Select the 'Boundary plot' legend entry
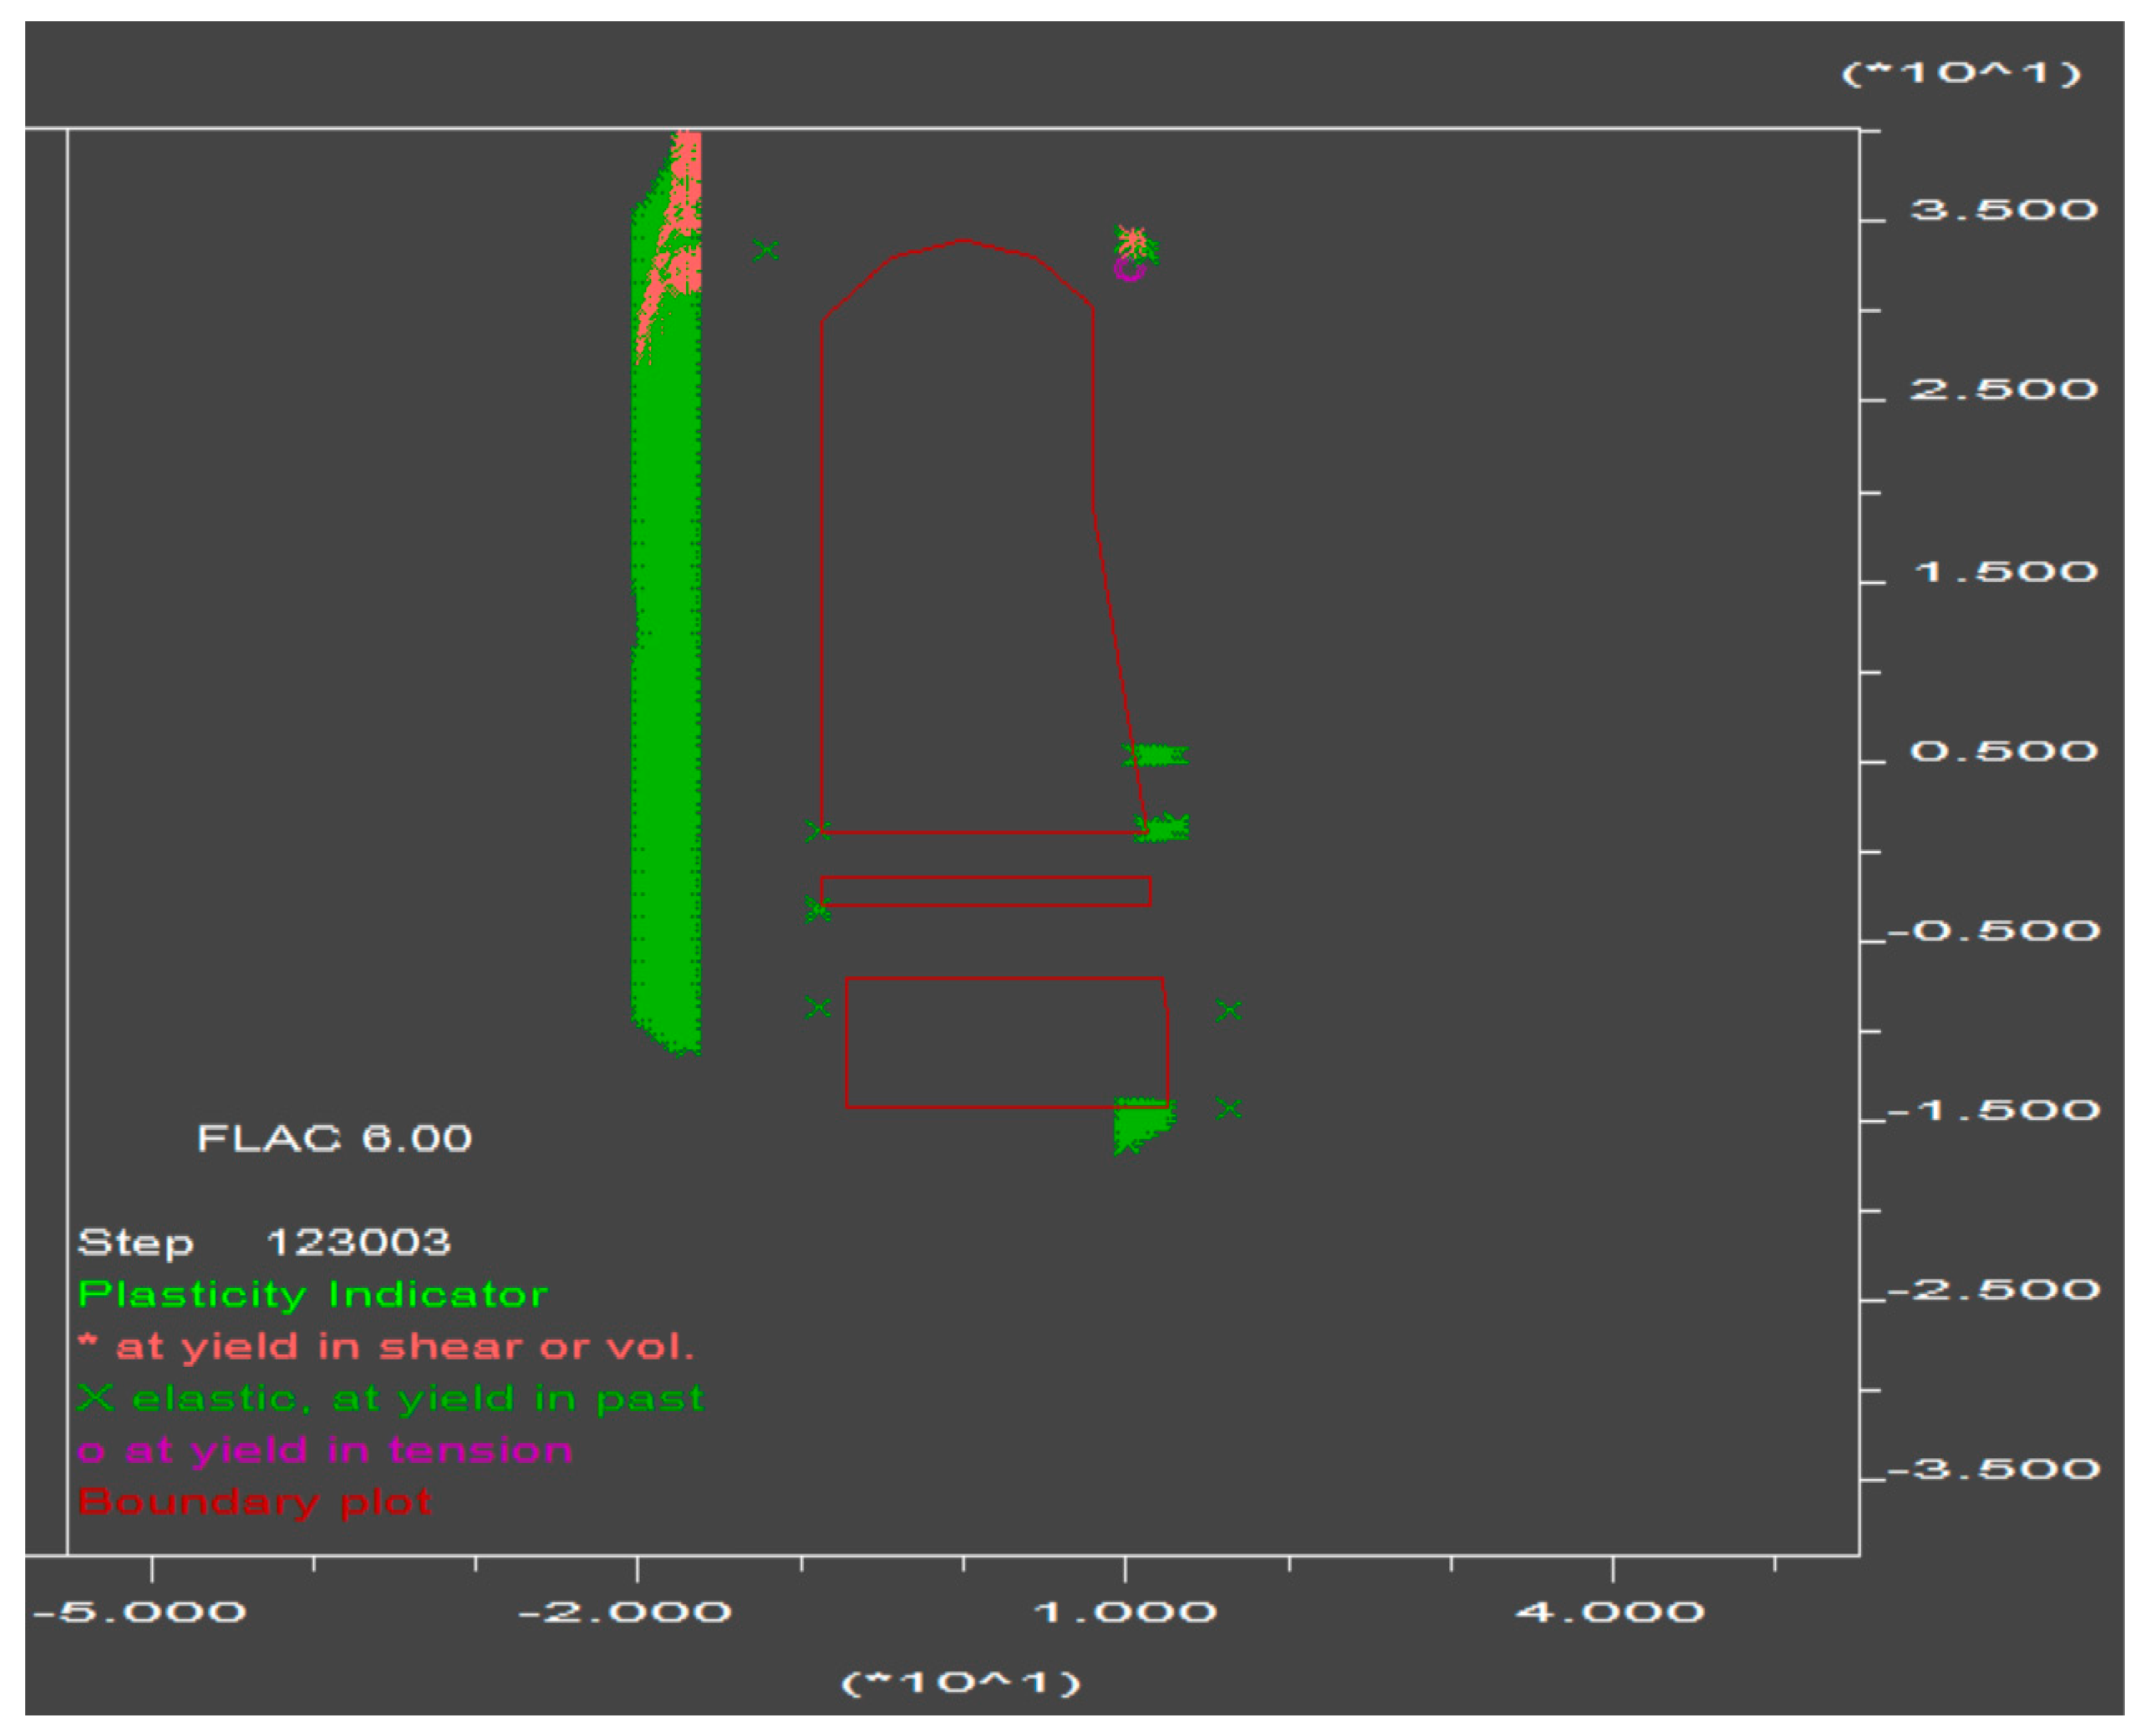The width and height of the screenshot is (2150, 1736). tap(255, 1502)
